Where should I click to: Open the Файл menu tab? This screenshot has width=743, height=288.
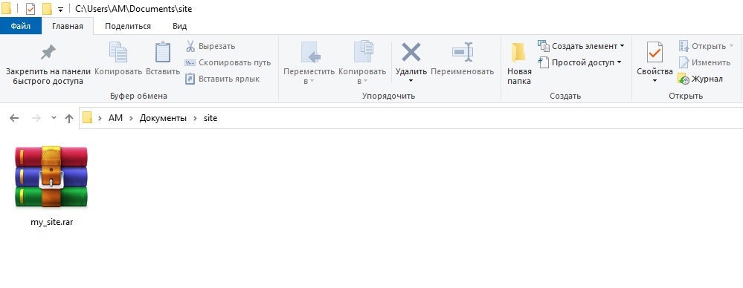21,26
